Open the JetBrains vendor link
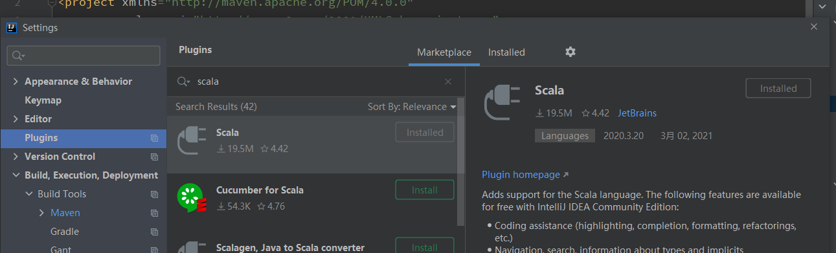The image size is (836, 253). click(637, 113)
